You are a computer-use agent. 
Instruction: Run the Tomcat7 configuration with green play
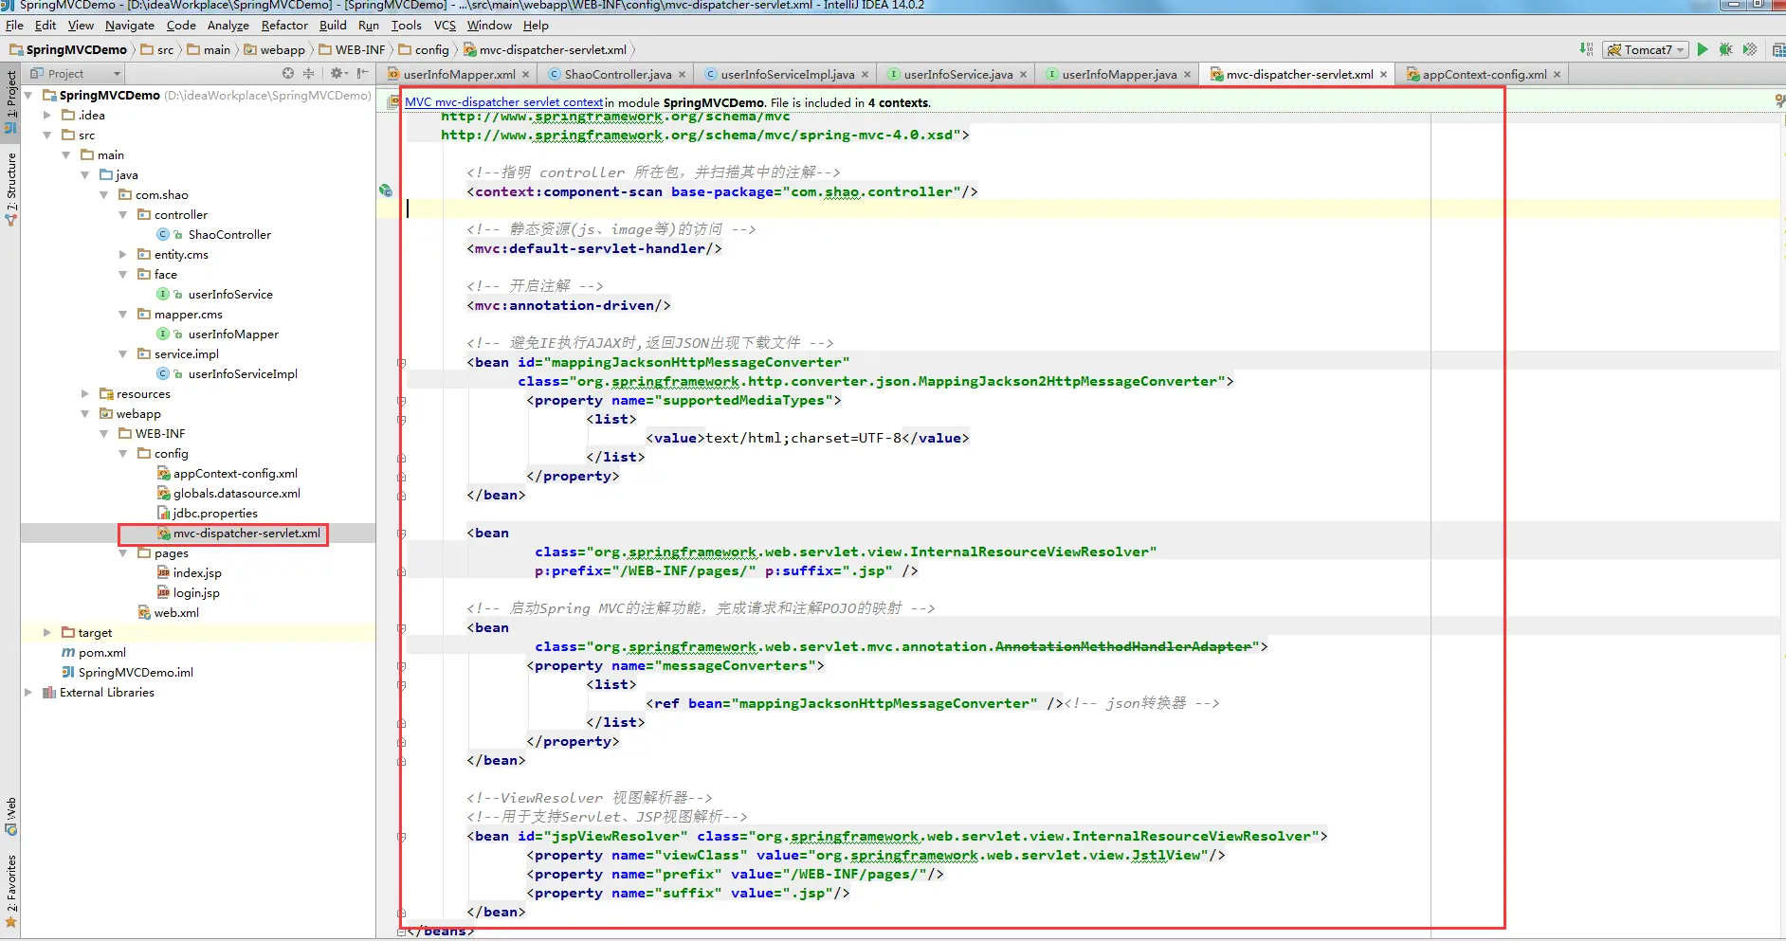(x=1703, y=49)
